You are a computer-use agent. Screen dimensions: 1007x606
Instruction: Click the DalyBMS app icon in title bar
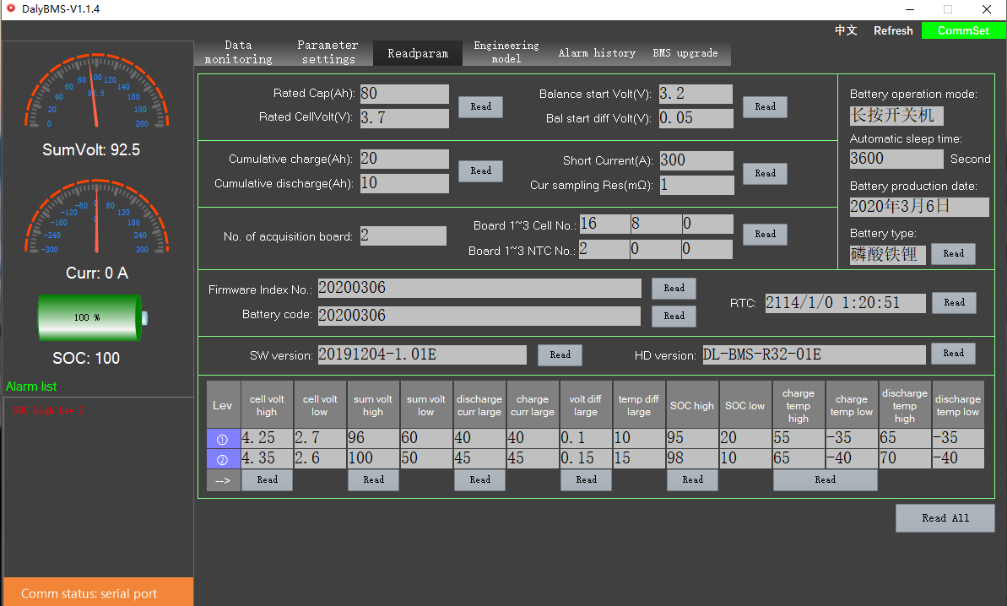(11, 9)
